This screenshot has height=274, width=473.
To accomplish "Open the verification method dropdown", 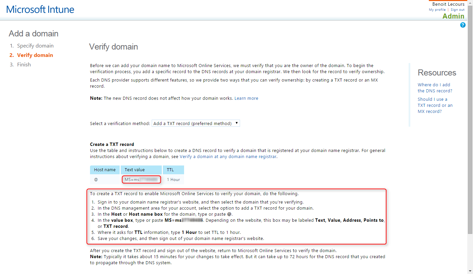I will click(196, 123).
